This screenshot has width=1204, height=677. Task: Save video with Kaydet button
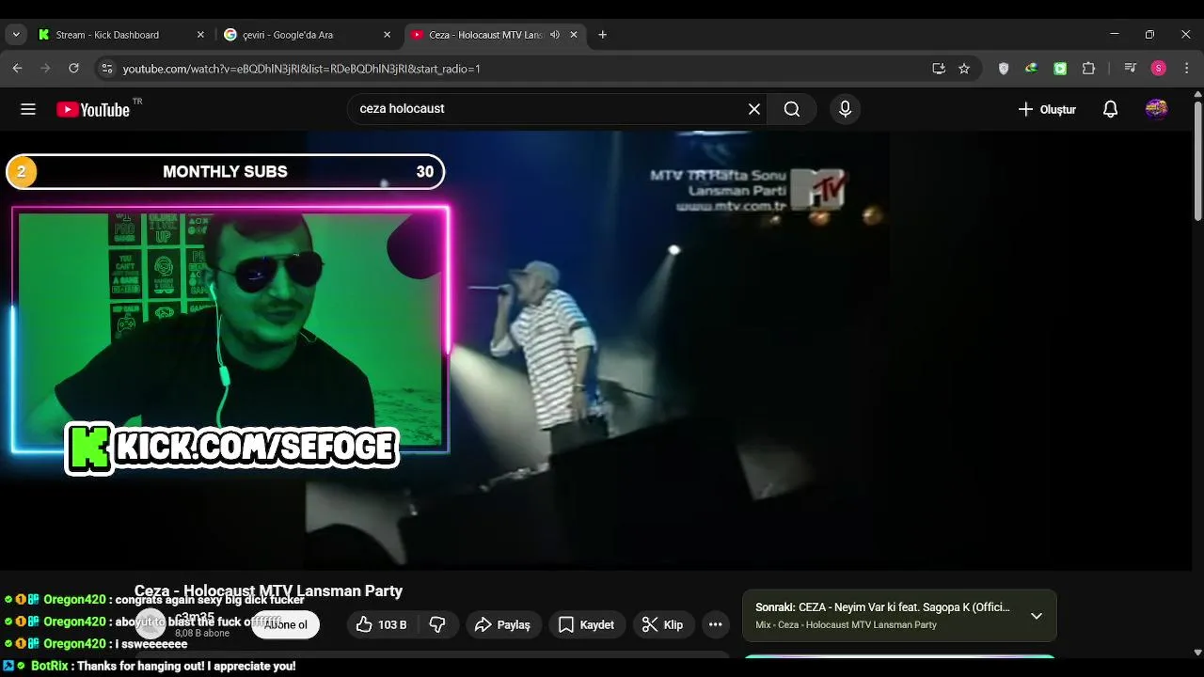[586, 624]
